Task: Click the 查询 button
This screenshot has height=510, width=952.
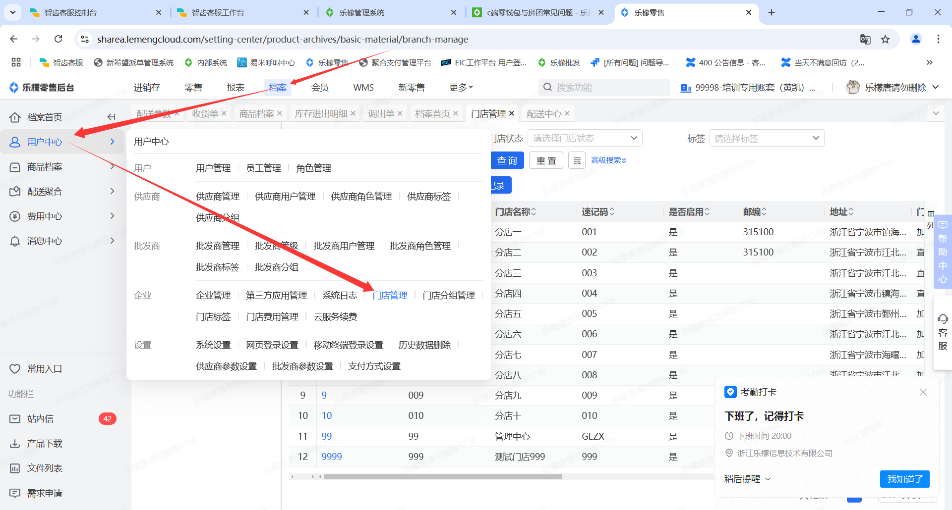Action: tap(507, 161)
